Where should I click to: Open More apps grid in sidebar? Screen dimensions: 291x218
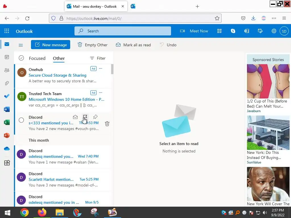[7, 163]
